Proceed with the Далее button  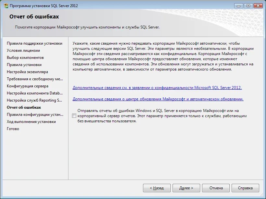pos(186,188)
